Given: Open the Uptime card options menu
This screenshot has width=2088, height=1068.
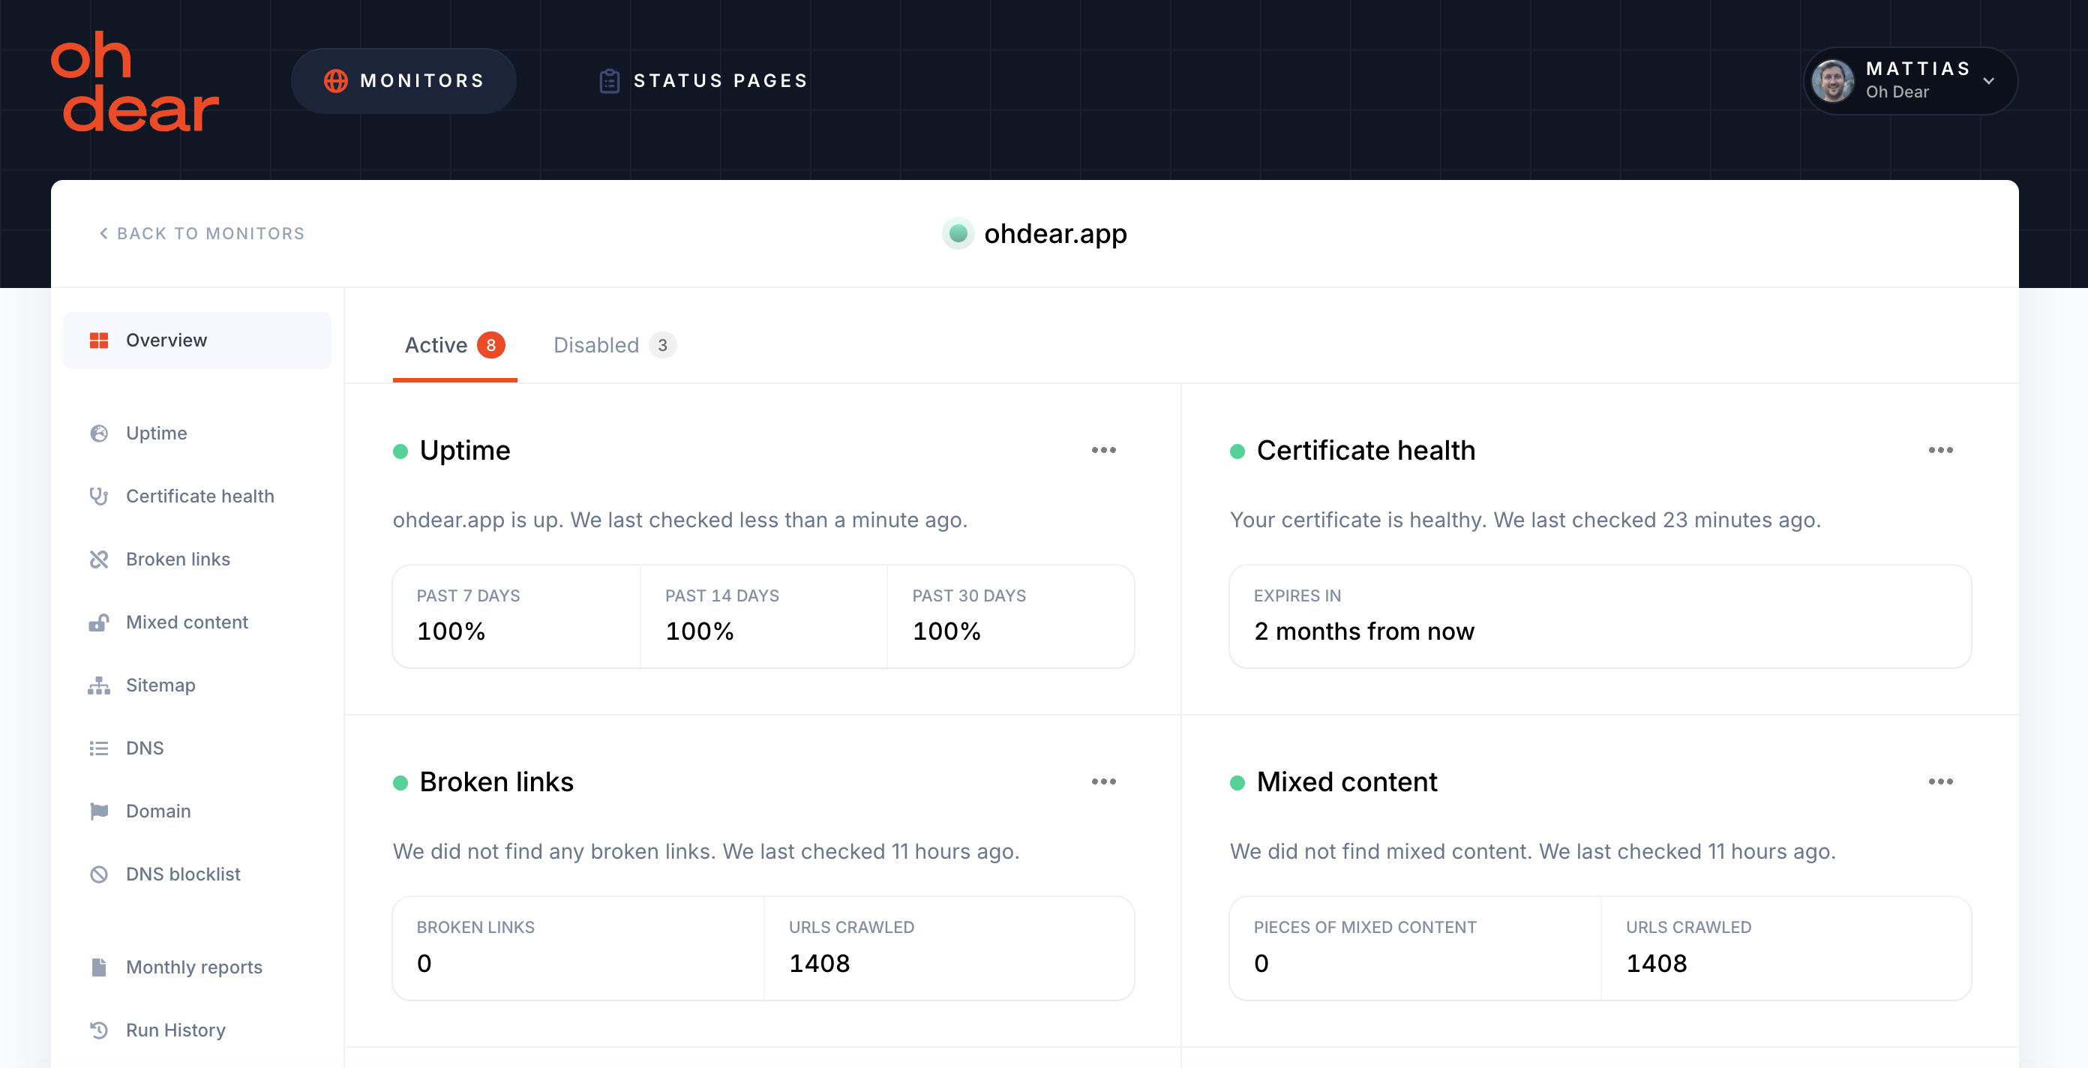Looking at the screenshot, I should 1103,451.
